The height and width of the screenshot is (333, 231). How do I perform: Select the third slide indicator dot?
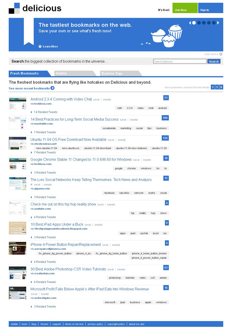click(x=204, y=23)
